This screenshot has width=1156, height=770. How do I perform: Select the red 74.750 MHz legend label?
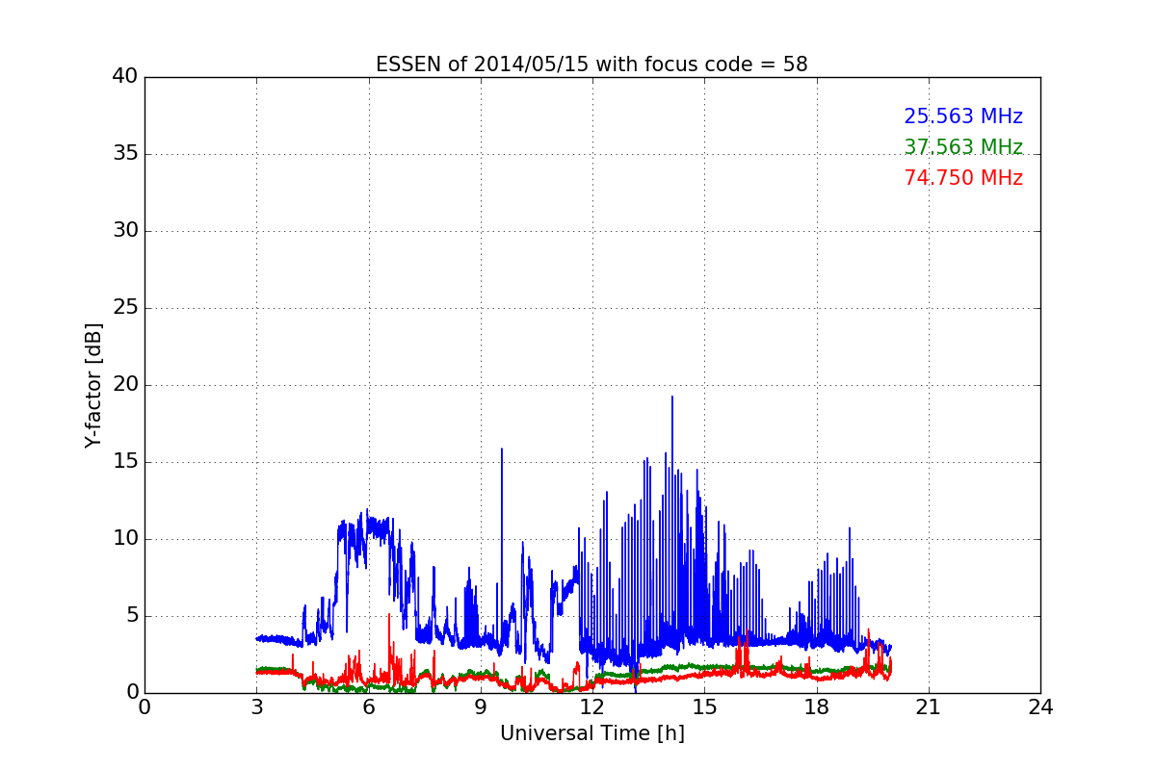pos(963,178)
